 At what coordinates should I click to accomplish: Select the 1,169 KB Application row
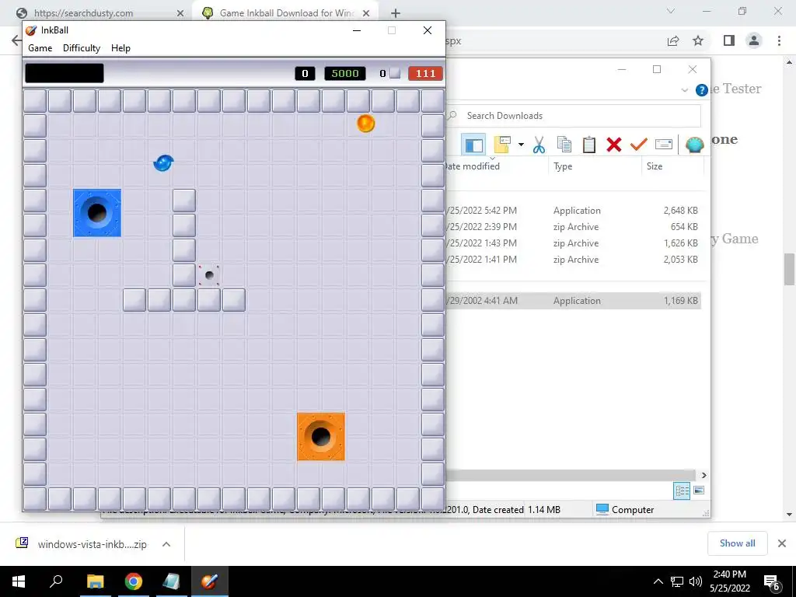(573, 301)
